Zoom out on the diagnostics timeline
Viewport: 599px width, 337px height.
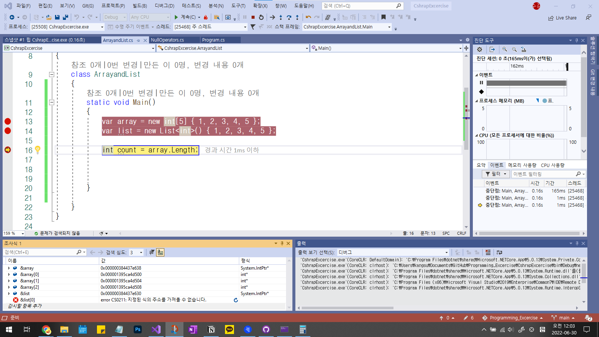514,49
